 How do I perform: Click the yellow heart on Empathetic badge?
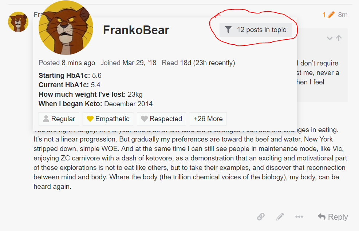coord(90,119)
